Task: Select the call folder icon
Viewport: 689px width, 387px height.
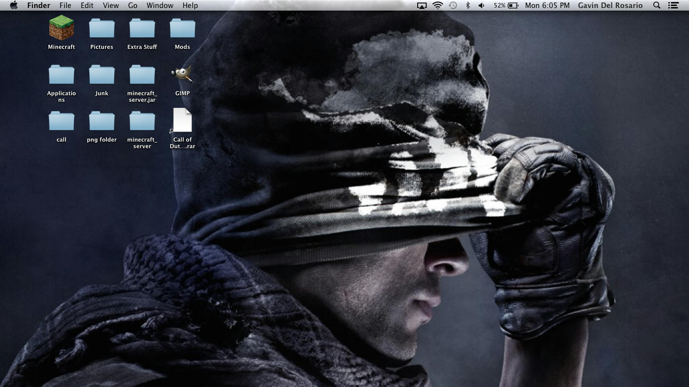Action: pos(62,121)
